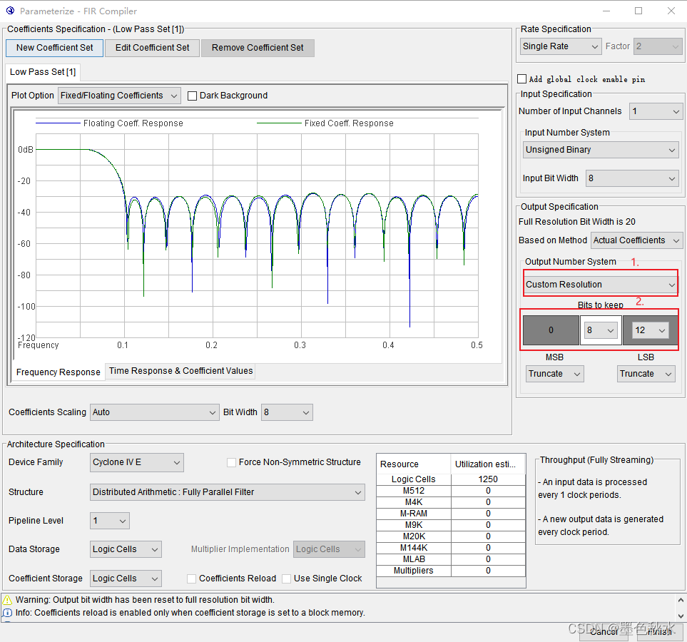This screenshot has width=687, height=642.
Task: Open Pipeline Level dropdown
Action: pyautogui.click(x=110, y=521)
